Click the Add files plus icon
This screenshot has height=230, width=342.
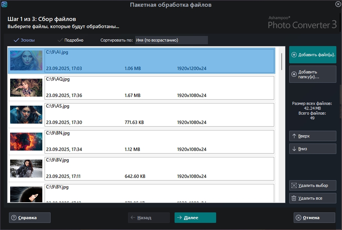click(x=294, y=55)
